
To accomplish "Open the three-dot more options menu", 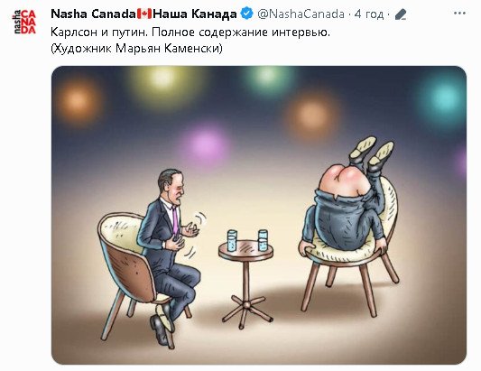I will pyautogui.click(x=459, y=14).
